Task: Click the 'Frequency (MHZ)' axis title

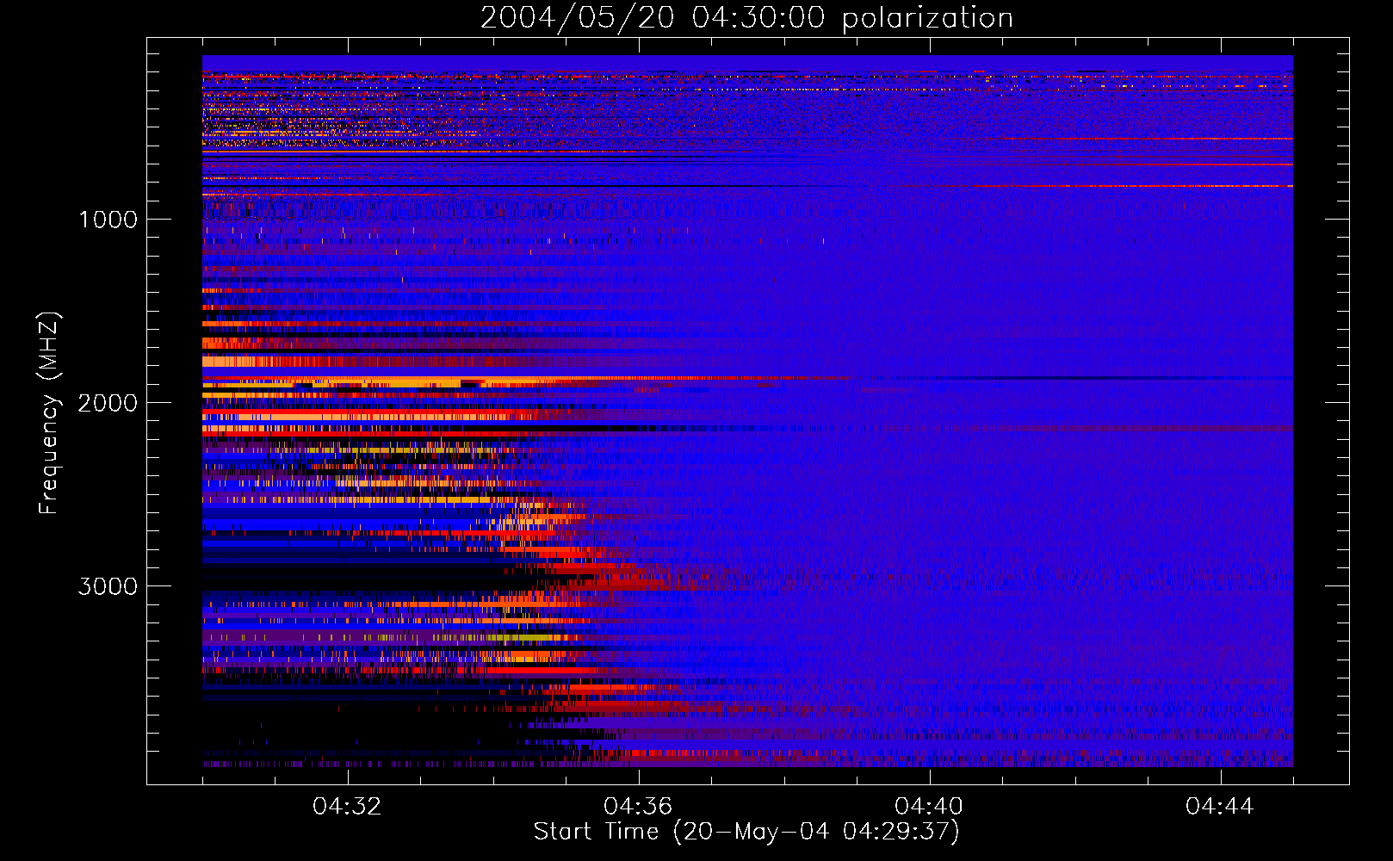Action: 49,413
